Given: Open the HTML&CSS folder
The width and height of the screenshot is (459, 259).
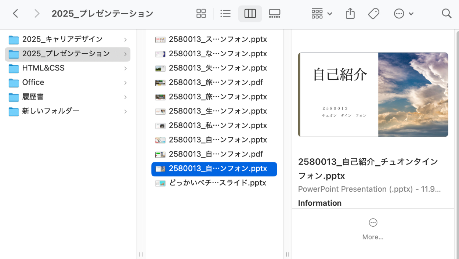Looking at the screenshot, I should (x=43, y=68).
